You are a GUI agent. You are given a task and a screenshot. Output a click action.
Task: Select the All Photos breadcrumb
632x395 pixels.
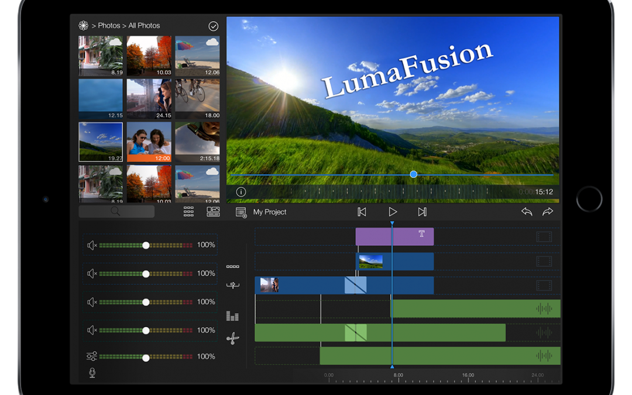[145, 25]
